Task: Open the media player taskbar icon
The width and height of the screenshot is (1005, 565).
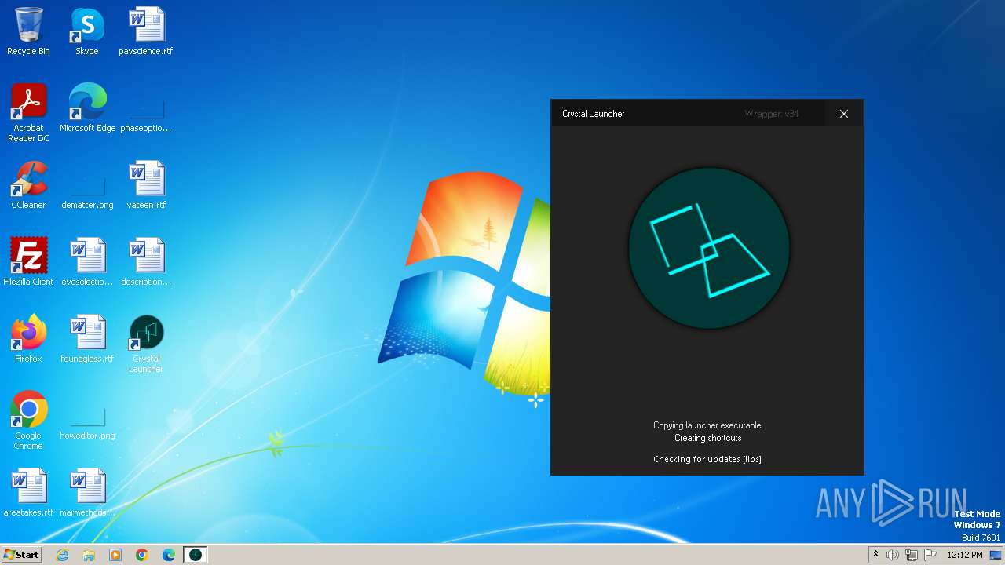Action: (115, 555)
